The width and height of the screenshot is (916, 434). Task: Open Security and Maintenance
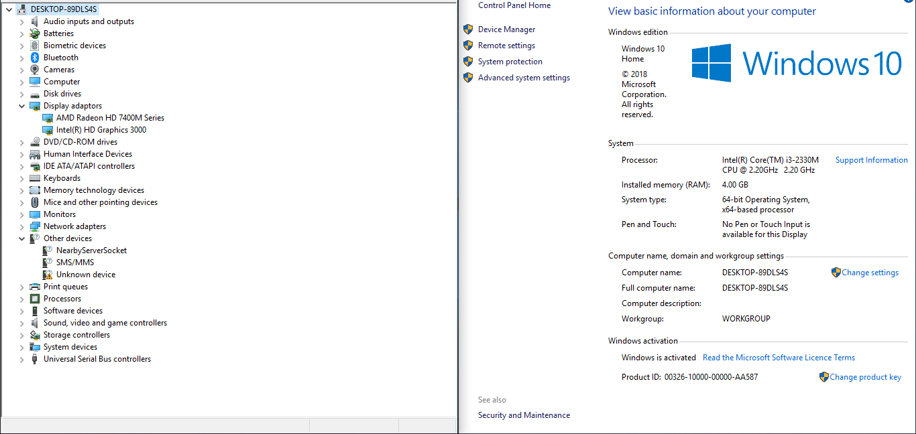pyautogui.click(x=524, y=415)
